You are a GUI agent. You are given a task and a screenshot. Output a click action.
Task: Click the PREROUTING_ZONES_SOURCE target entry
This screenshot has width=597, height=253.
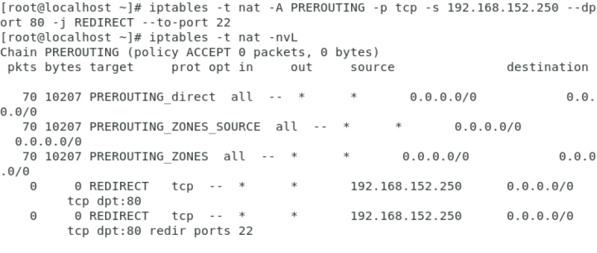(x=175, y=127)
